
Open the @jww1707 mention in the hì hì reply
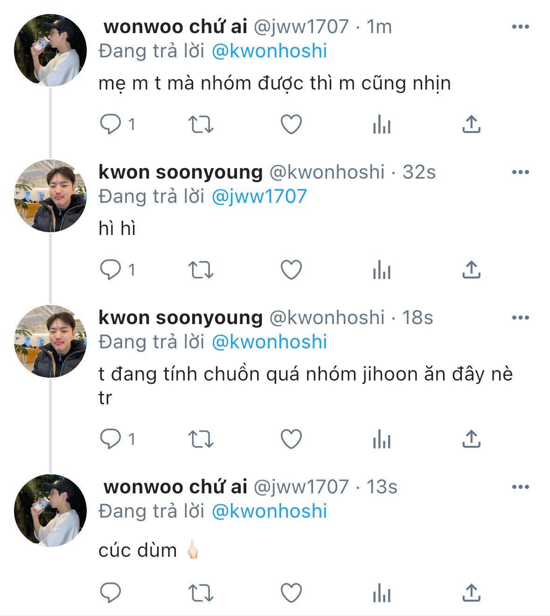click(259, 196)
